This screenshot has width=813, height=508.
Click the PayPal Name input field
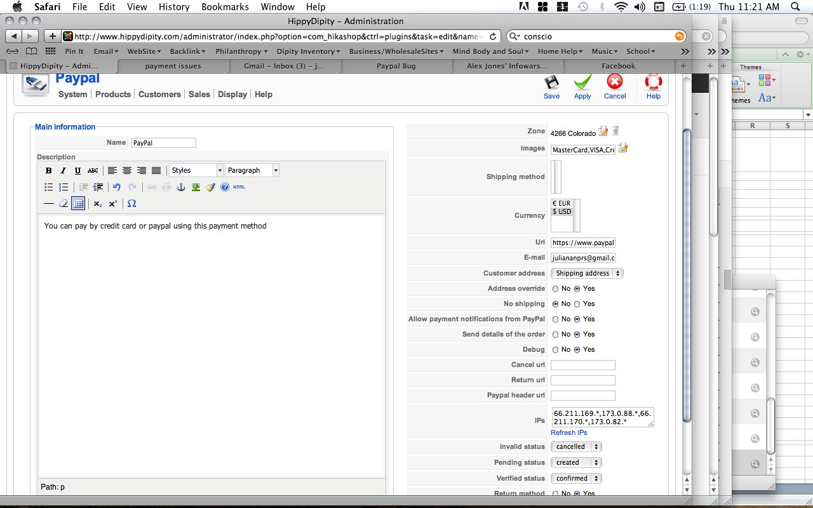pos(163,143)
